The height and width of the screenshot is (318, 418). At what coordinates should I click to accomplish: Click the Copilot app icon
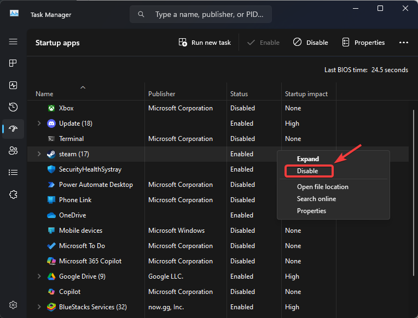pos(51,292)
